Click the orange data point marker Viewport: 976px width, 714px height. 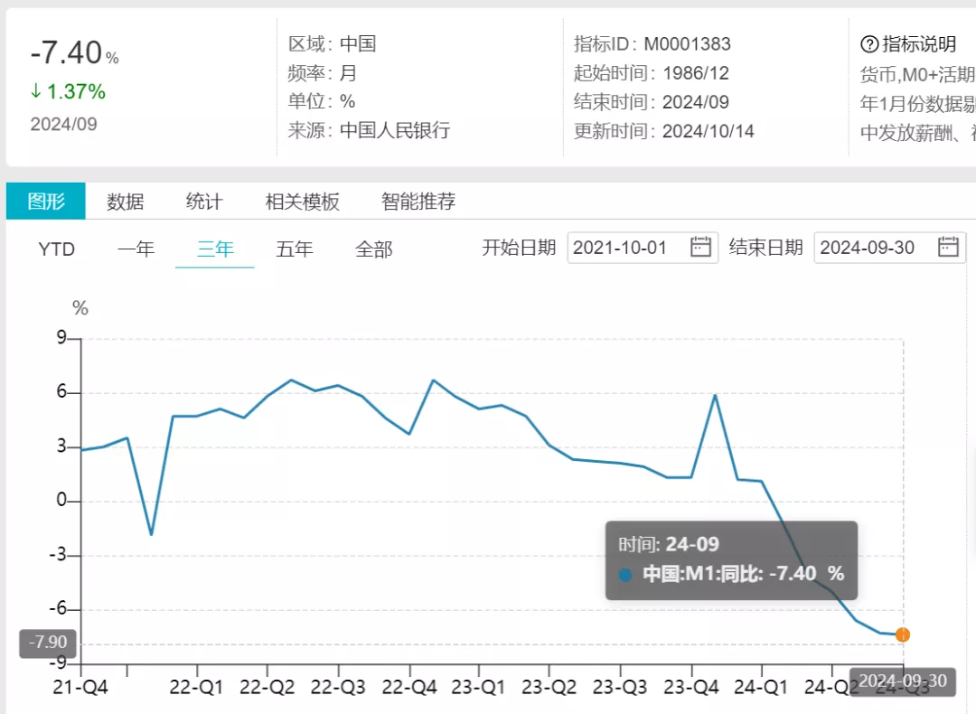pos(902,634)
